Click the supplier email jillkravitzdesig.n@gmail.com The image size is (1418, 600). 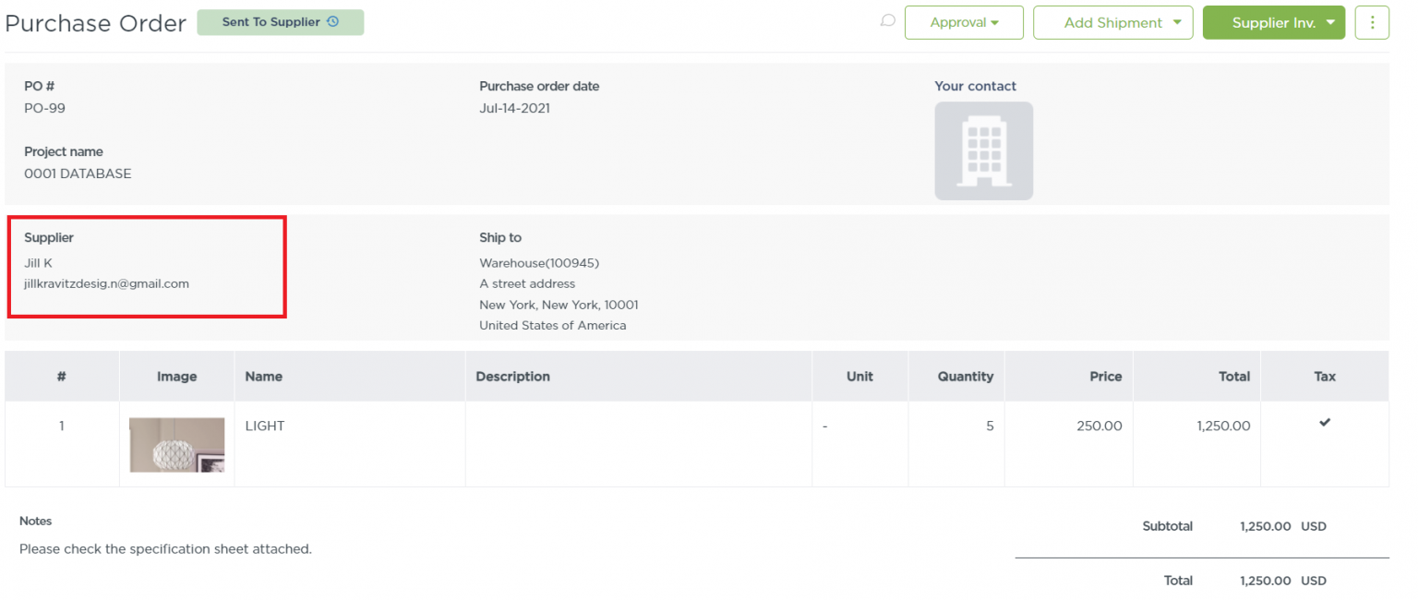(x=107, y=283)
